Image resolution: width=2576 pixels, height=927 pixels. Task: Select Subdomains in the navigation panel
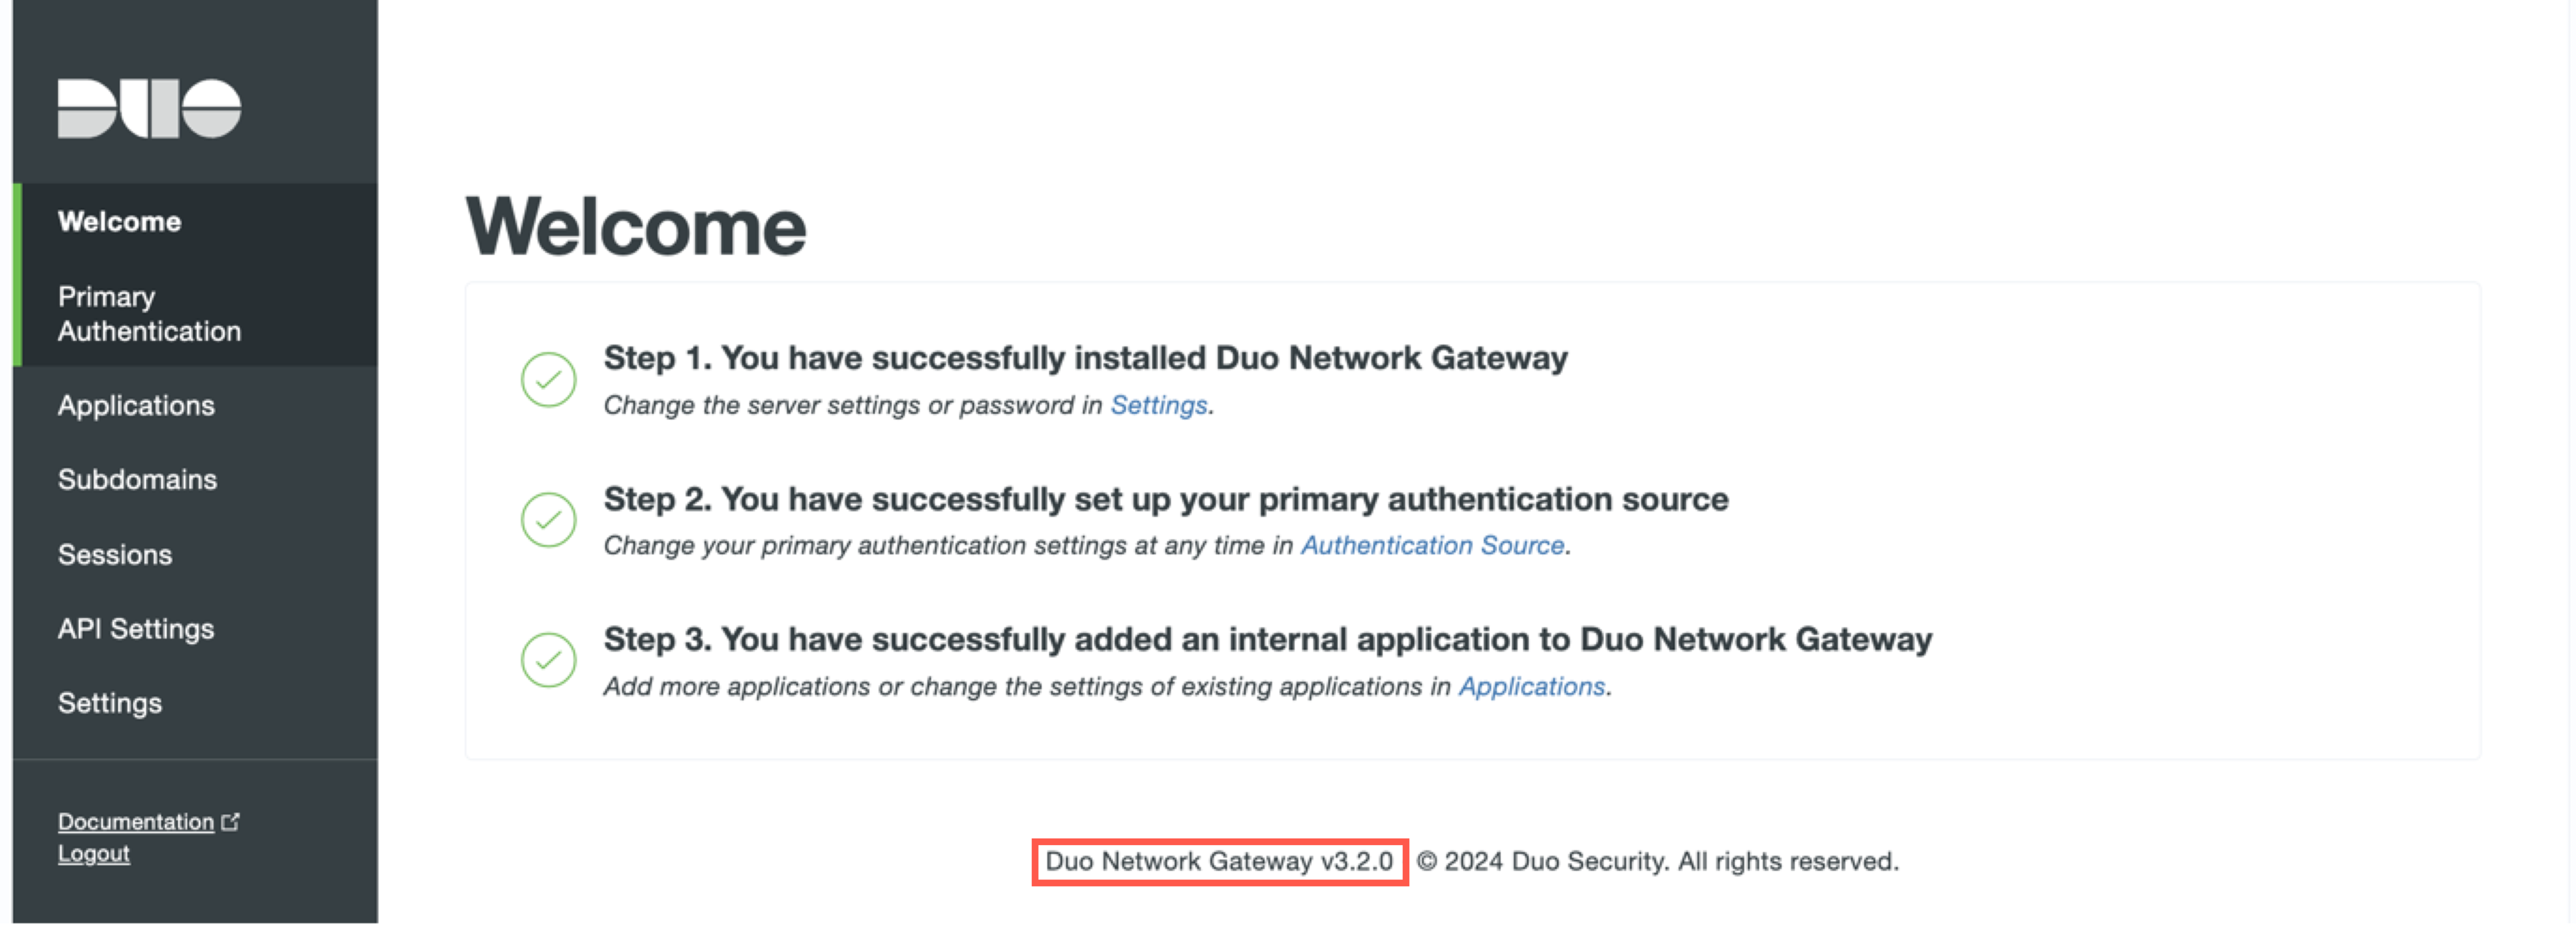(x=137, y=479)
